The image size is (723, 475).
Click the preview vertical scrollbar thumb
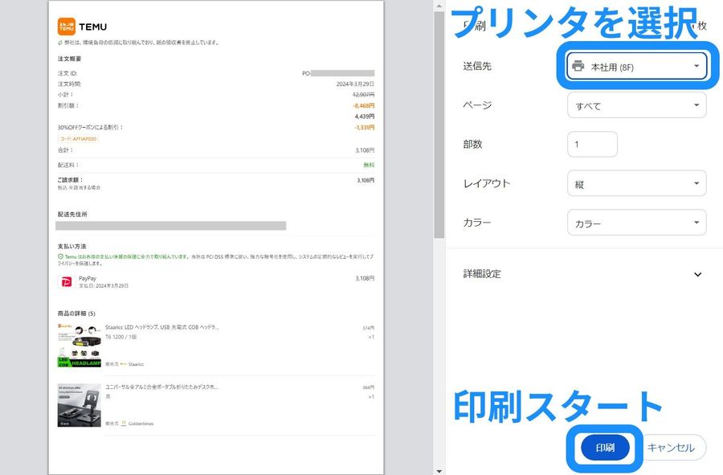(x=439, y=125)
